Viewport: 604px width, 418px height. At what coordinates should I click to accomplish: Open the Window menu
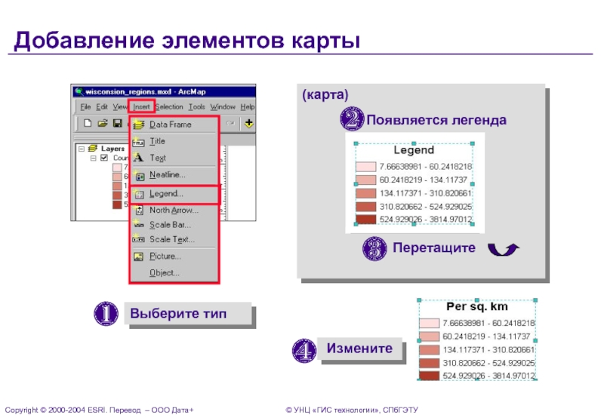[x=223, y=106]
